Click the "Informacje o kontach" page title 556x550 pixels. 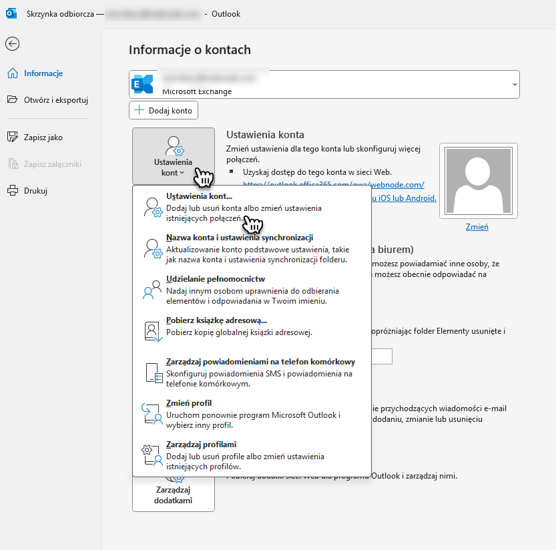click(x=190, y=50)
